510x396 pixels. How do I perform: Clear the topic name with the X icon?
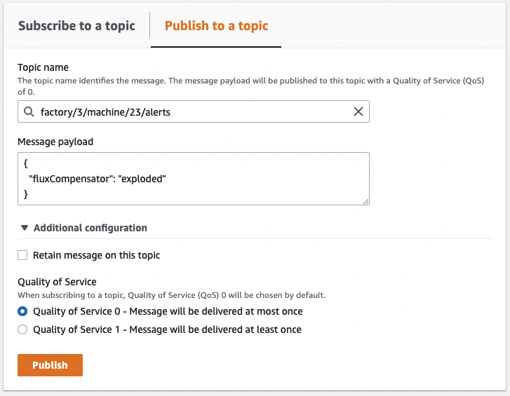[x=358, y=111]
